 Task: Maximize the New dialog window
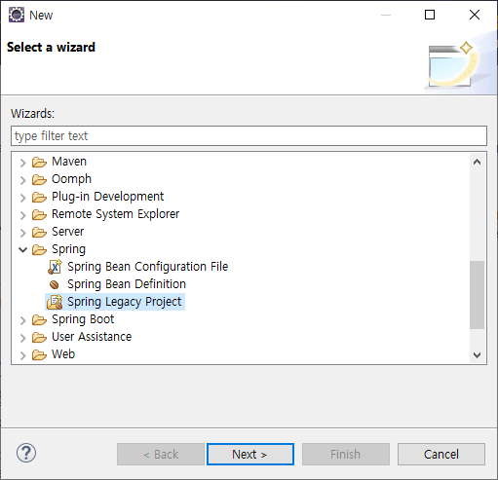point(430,15)
